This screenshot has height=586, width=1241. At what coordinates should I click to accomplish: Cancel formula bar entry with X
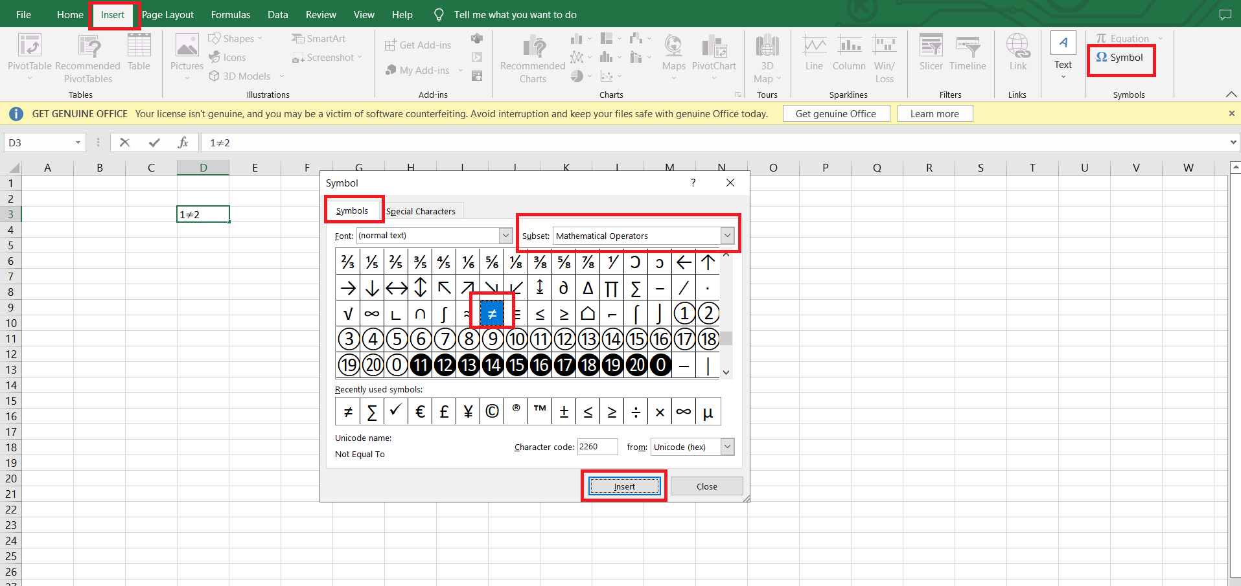point(125,142)
